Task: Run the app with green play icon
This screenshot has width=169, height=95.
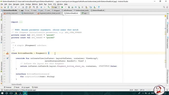Action: coord(62,7)
